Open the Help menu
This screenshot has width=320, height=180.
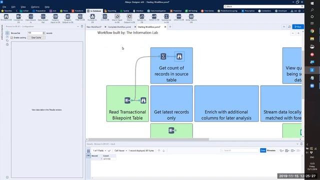click(x=47, y=6)
